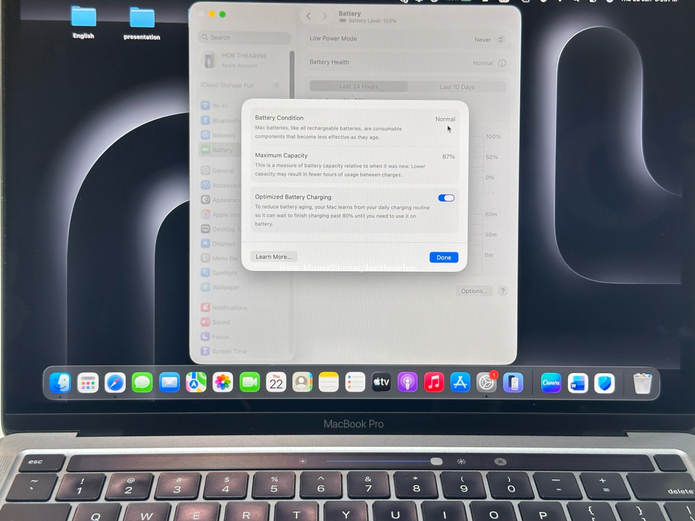Open App Store in Dock
The image size is (695, 521).
click(x=460, y=383)
